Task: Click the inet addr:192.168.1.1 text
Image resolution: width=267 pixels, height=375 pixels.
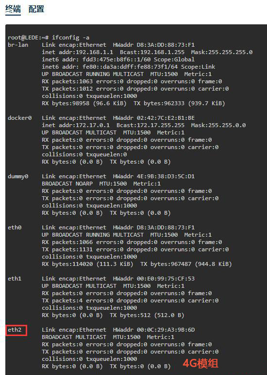Action: coord(78,52)
